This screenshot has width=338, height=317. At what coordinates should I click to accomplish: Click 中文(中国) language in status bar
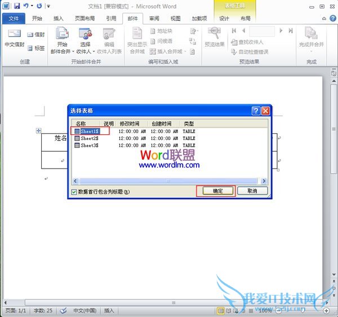pyautogui.click(x=85, y=311)
